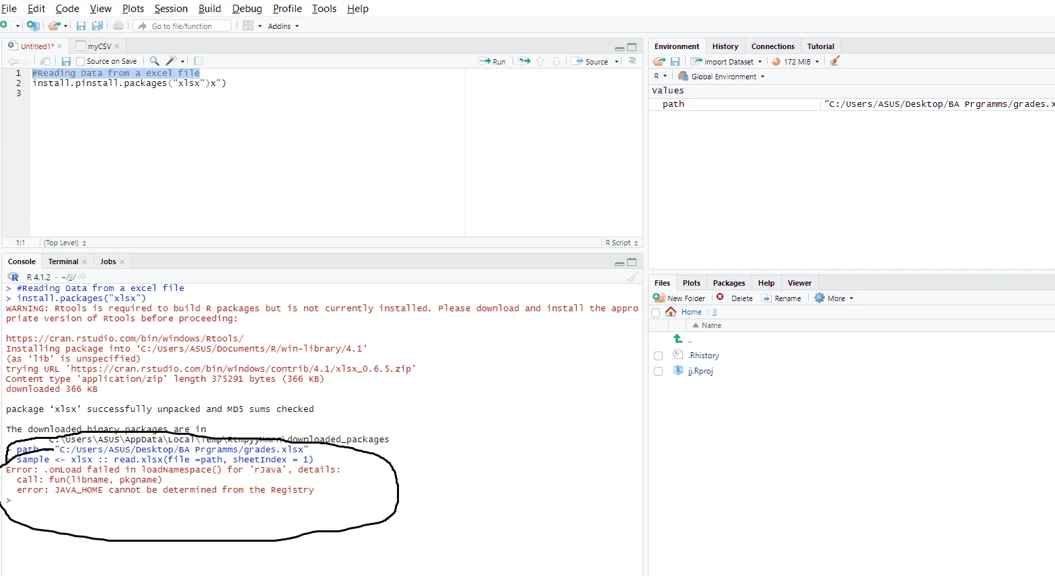
Task: Click the New File icon in main toolbar
Action: [x=5, y=26]
